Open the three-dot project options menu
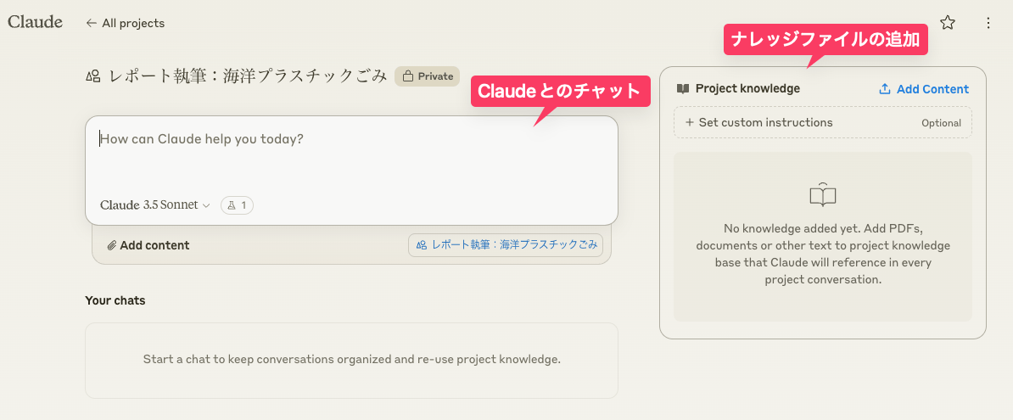The width and height of the screenshot is (1013, 420). 988,23
